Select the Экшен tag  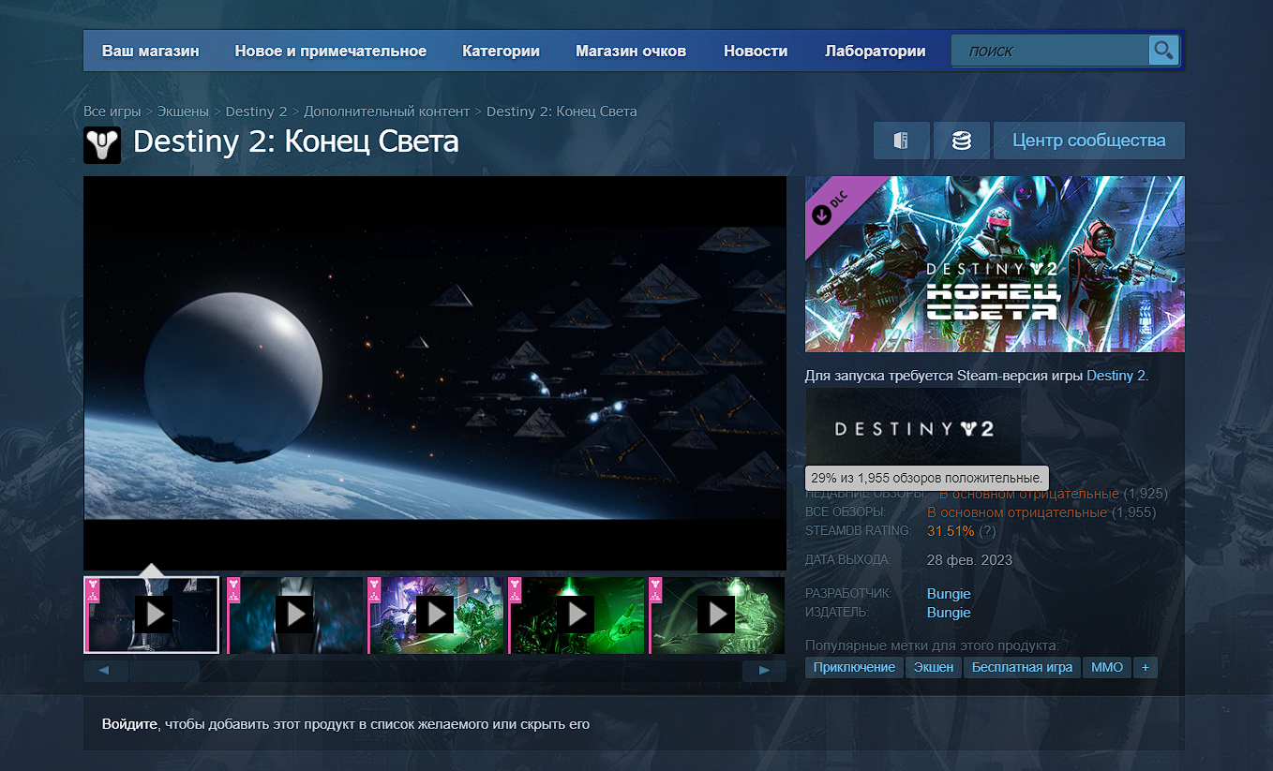[x=934, y=667]
